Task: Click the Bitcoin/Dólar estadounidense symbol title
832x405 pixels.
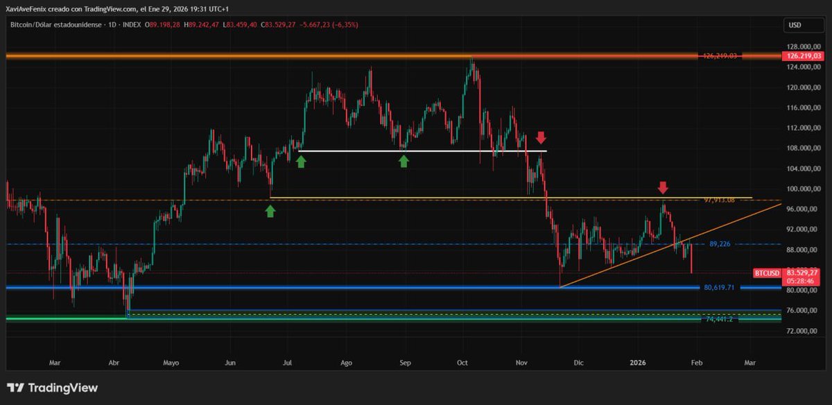Action: 55,25
